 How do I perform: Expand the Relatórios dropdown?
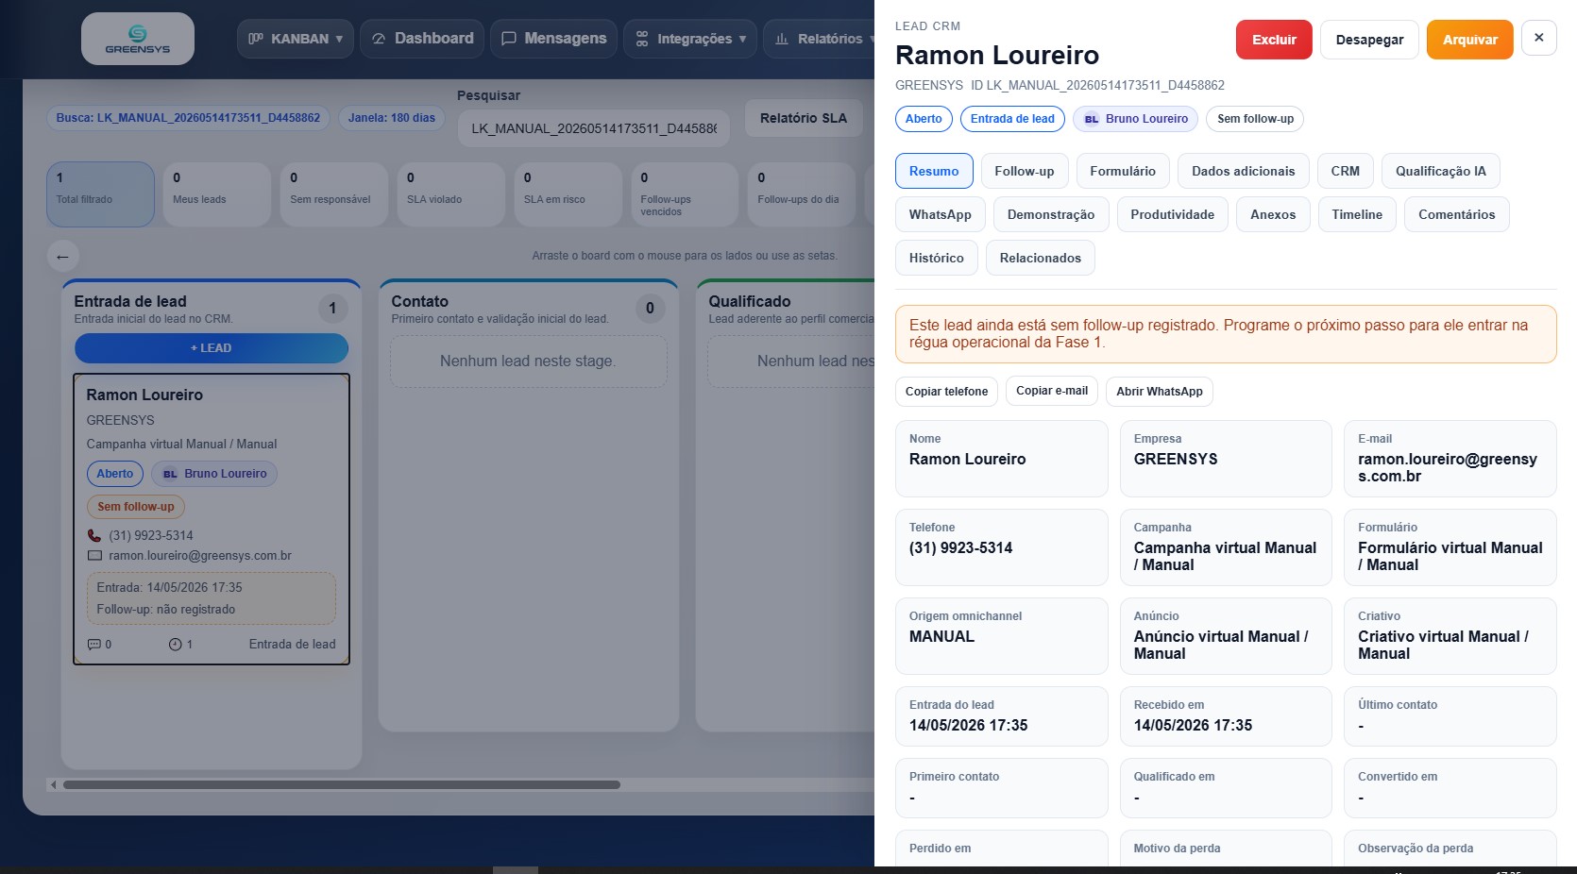(822, 39)
